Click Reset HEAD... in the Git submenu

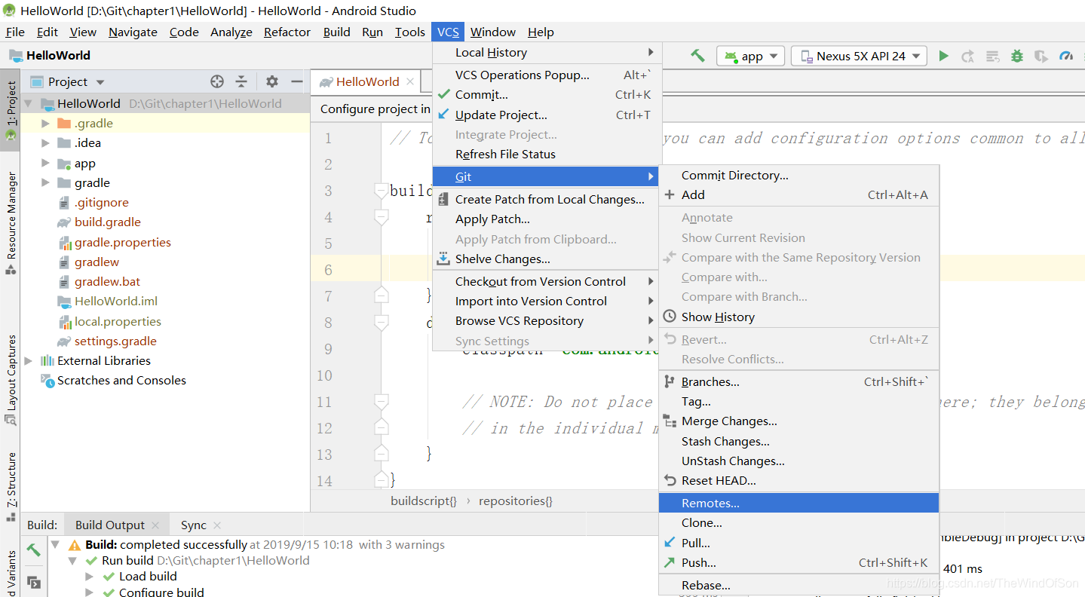tap(798, 481)
